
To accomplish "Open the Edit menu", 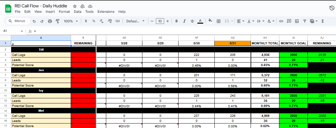I will tap(27, 11).
